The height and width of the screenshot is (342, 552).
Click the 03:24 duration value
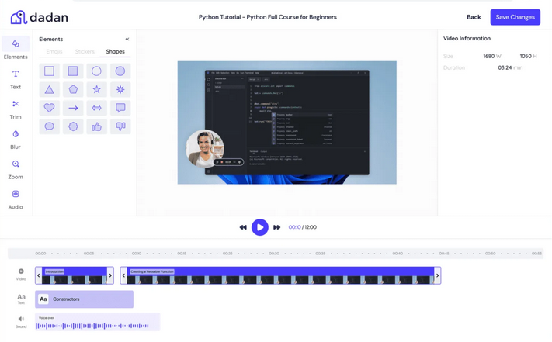coord(505,67)
